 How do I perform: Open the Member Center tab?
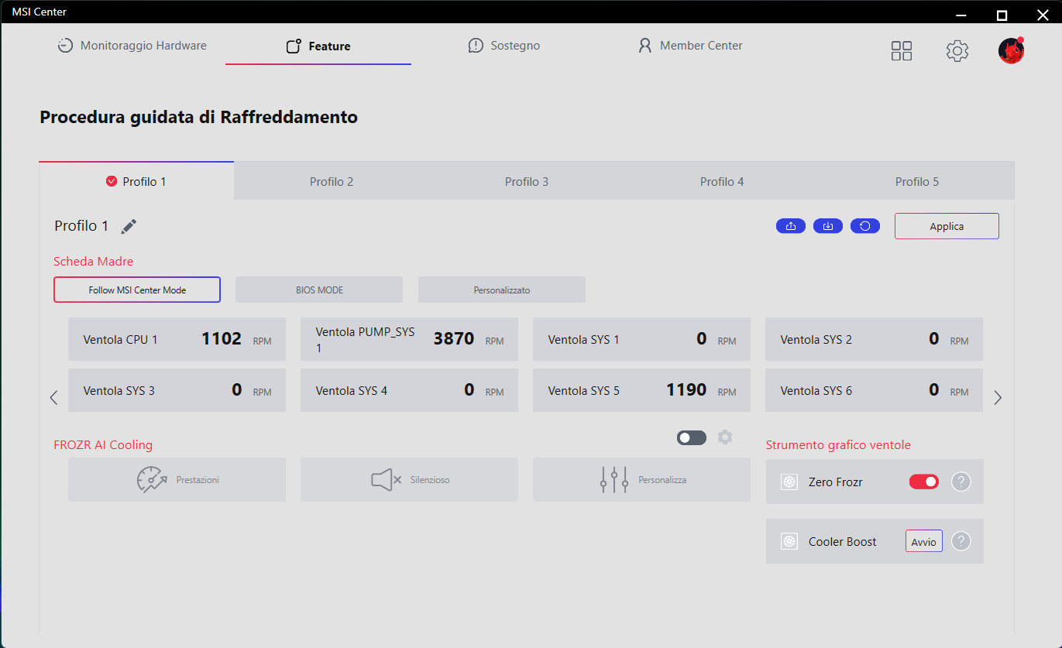coord(690,46)
